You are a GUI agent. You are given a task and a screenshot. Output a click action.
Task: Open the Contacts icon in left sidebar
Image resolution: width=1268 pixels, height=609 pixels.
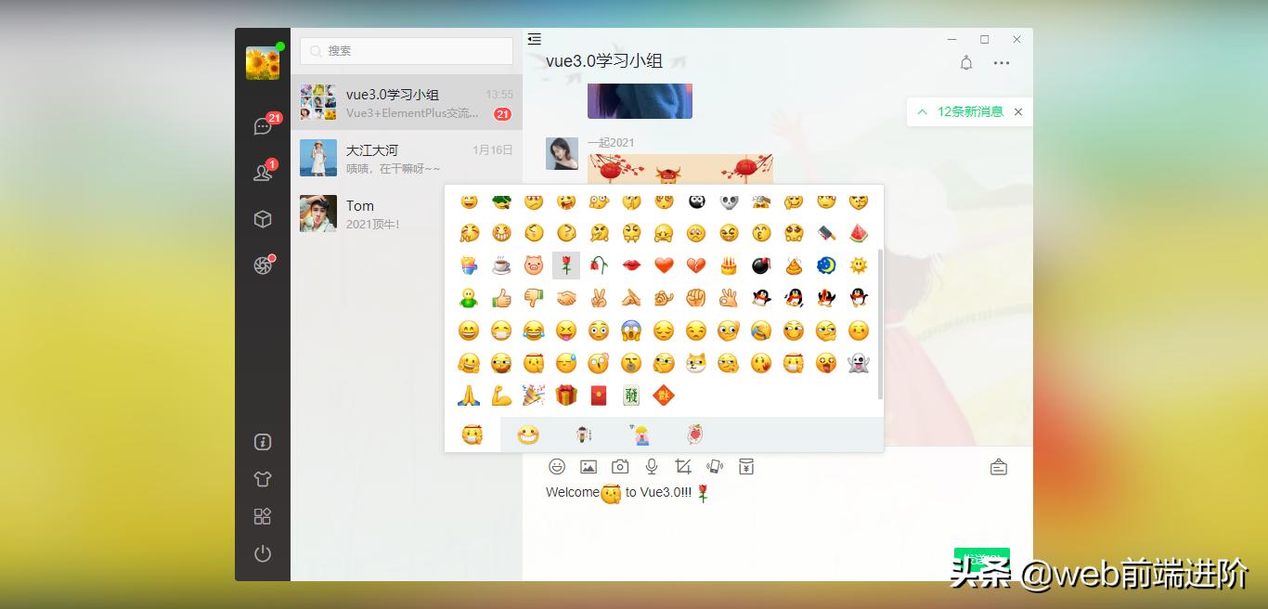click(263, 172)
